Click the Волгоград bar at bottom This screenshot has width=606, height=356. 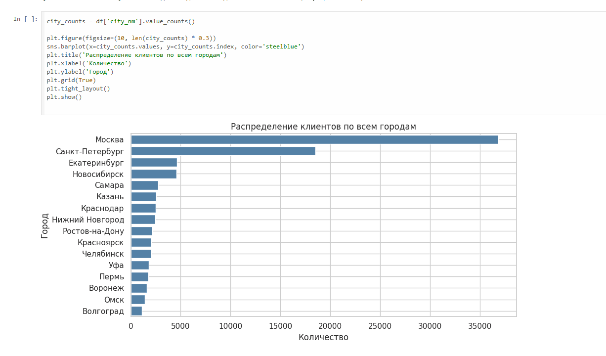pos(136,311)
